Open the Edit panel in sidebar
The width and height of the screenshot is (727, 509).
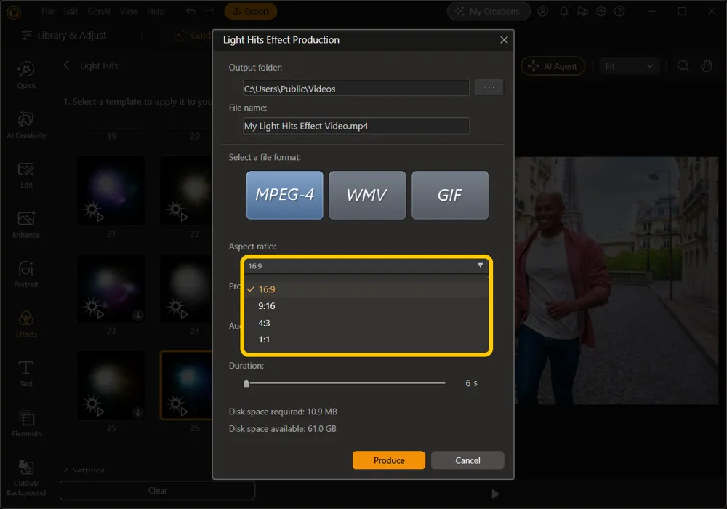[26, 175]
